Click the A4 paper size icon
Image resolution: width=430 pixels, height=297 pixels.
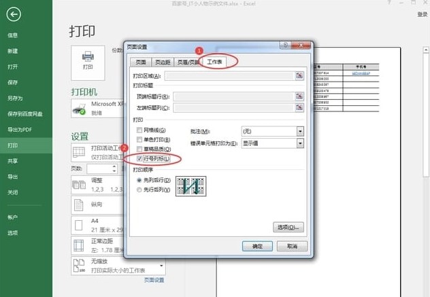(x=79, y=225)
